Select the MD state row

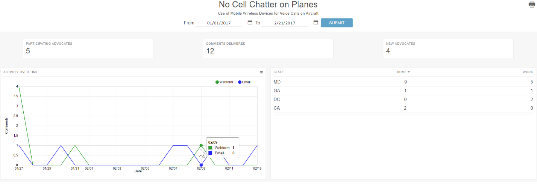(x=403, y=82)
